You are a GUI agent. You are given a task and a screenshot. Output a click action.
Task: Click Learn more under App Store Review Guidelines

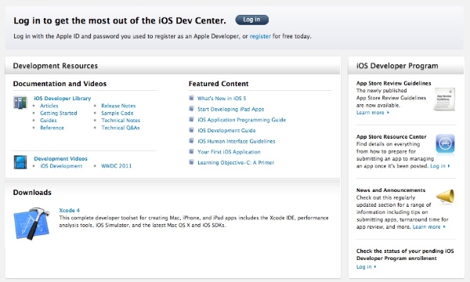[373, 113]
